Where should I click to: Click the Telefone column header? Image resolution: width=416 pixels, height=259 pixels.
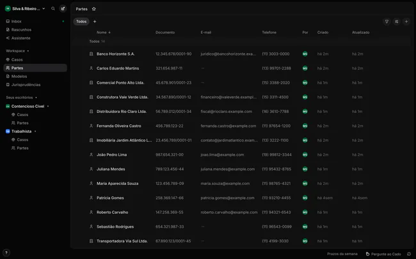[x=269, y=33]
